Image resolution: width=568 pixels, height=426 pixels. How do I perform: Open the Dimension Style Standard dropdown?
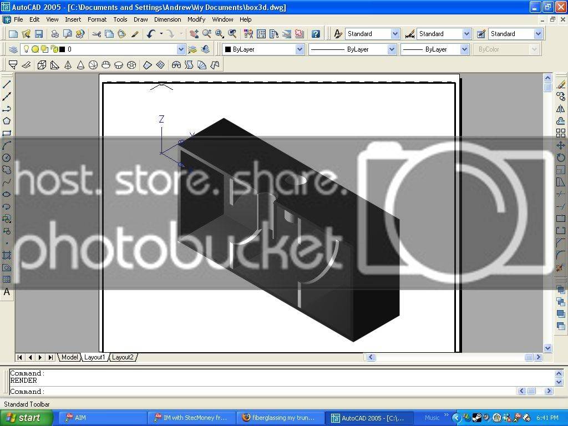[466, 34]
